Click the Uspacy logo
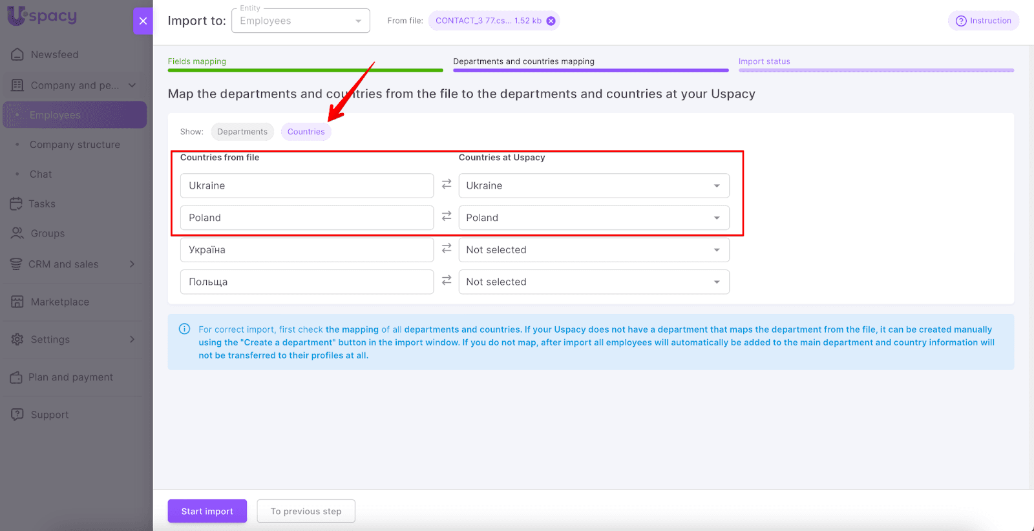The height and width of the screenshot is (531, 1034). [43, 16]
